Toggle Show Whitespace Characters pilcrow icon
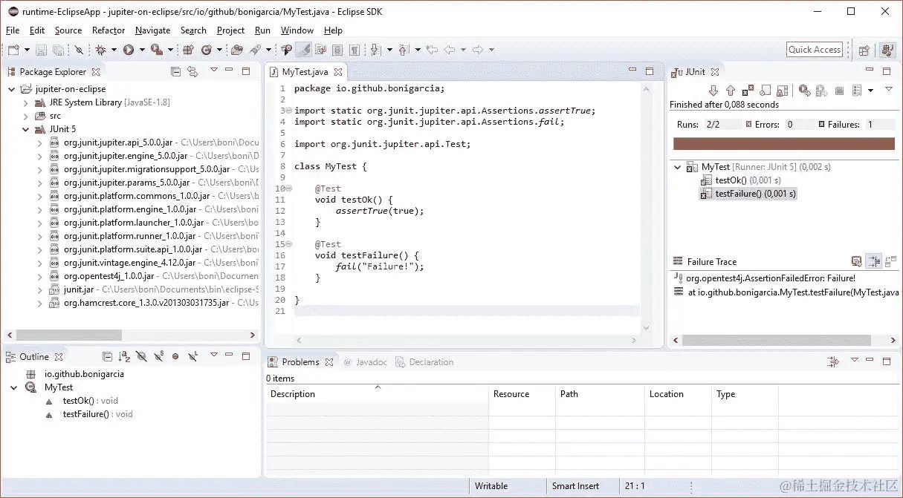 point(355,50)
